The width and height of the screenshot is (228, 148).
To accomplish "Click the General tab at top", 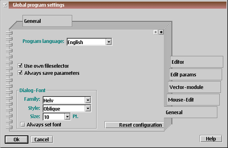I will click(x=47, y=21).
